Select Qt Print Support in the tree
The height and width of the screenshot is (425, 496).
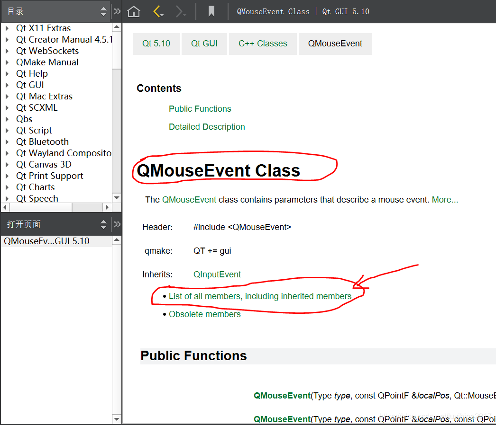[x=50, y=176]
